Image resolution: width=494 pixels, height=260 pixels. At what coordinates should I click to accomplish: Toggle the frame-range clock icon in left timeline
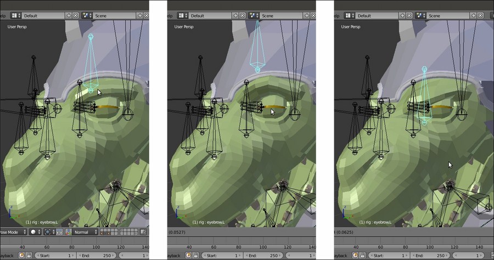[22, 256]
